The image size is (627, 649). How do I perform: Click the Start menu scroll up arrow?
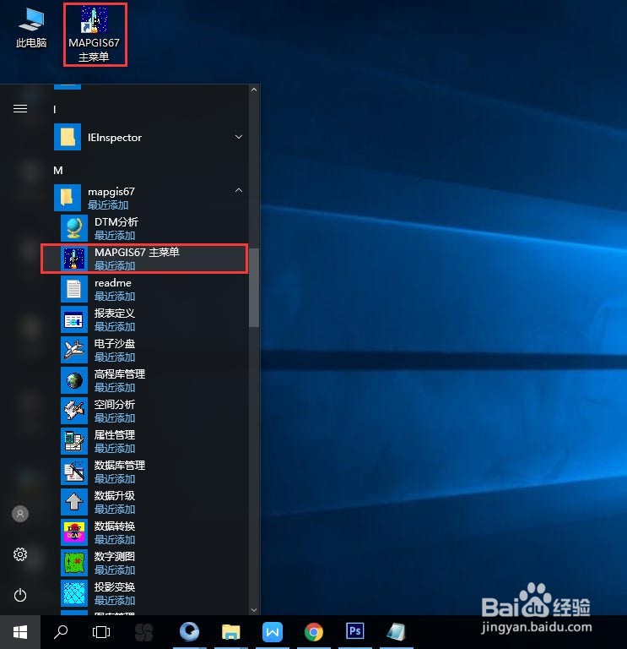click(x=254, y=90)
